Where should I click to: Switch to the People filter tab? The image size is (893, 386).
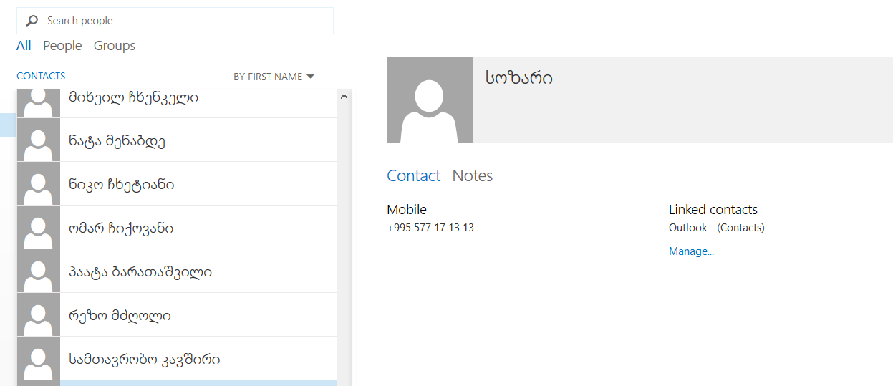(x=62, y=46)
